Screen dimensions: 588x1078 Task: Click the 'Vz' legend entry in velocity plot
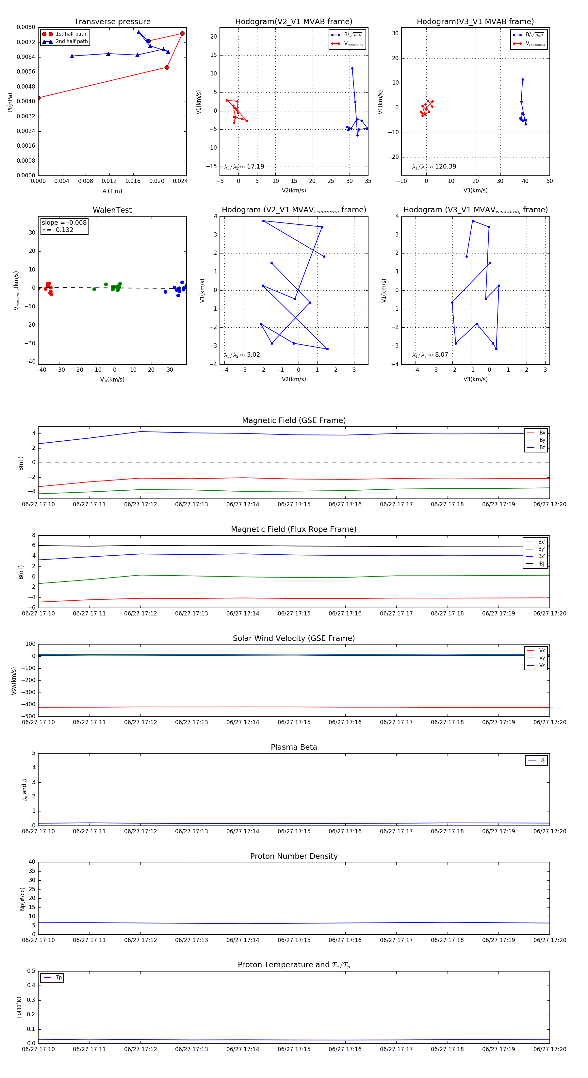pos(536,665)
